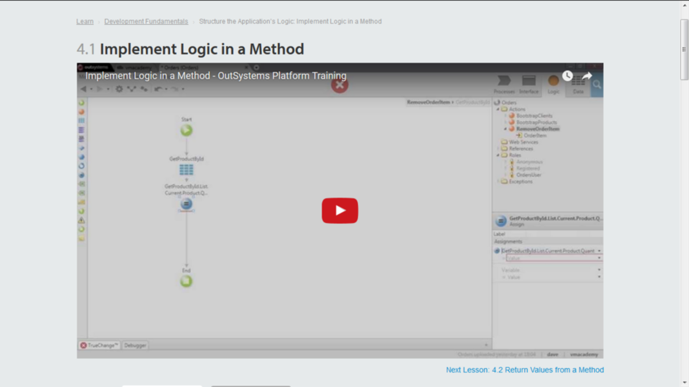Click the forward navigation arrow in toolbar
Viewport: 689px width, 387px height.
(100, 89)
